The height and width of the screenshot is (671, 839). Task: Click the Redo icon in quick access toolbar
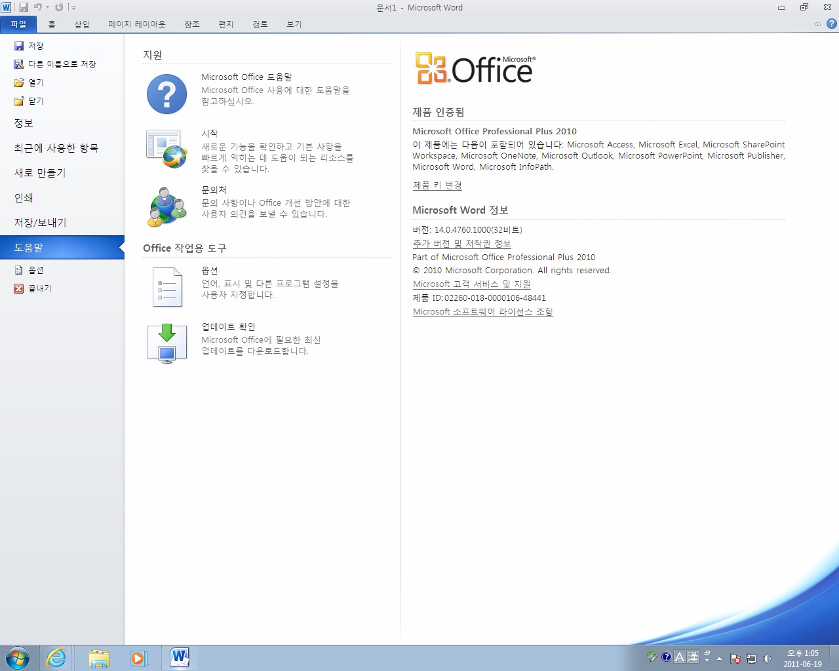point(59,7)
